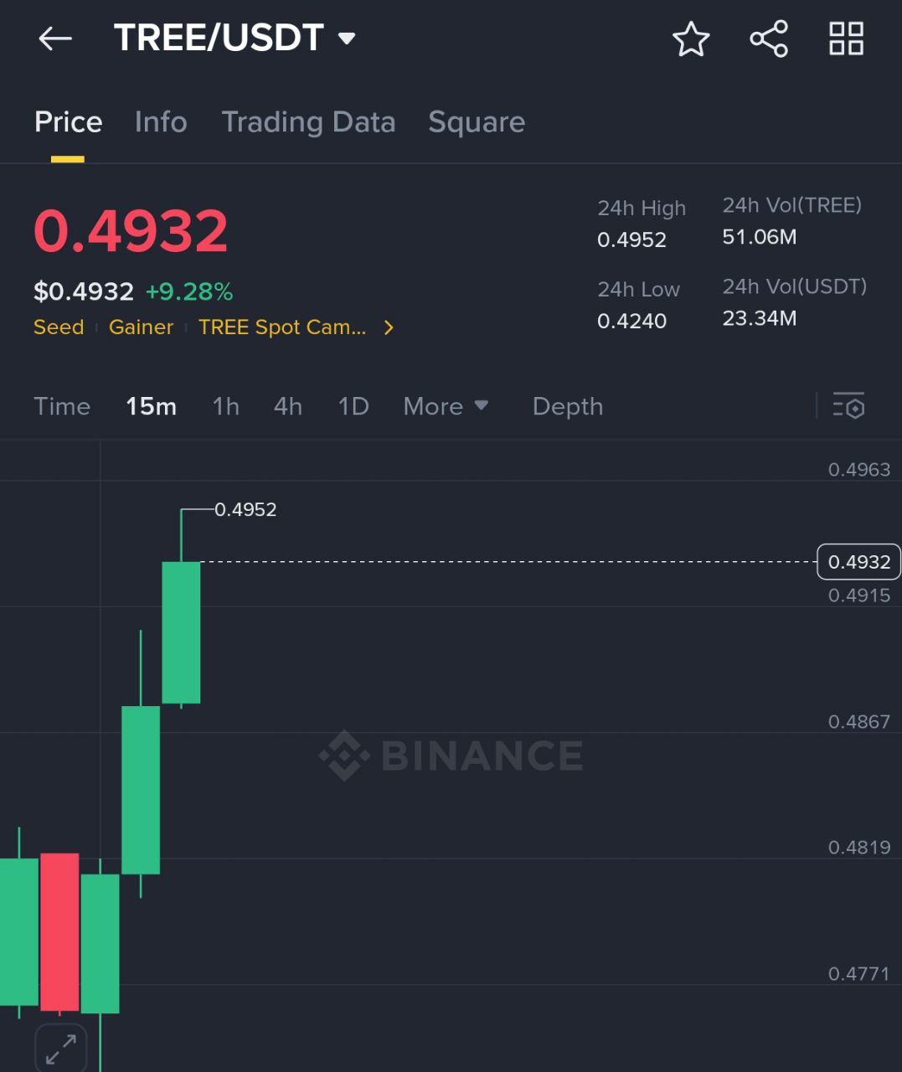Open the Gainer tag

point(141,327)
